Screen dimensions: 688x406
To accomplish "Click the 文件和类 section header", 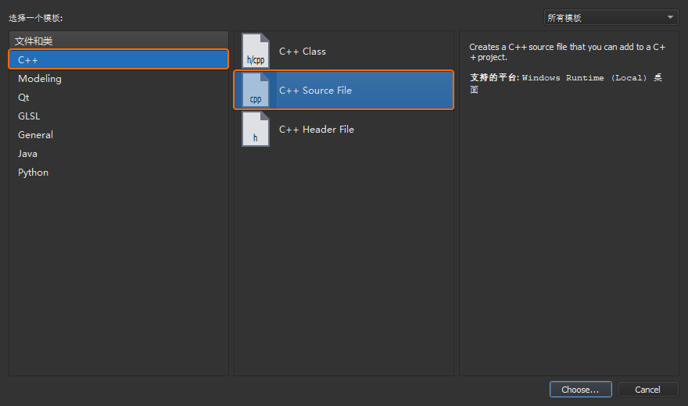I will tap(34, 41).
